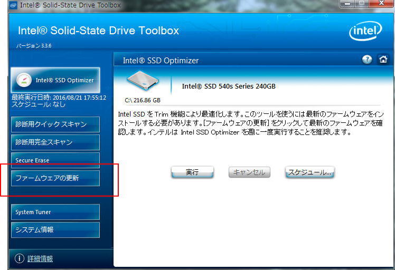Image resolution: width=395 pixels, height=270 pixels.
Task: Minimize the Toolbox window
Action: (x=347, y=4)
